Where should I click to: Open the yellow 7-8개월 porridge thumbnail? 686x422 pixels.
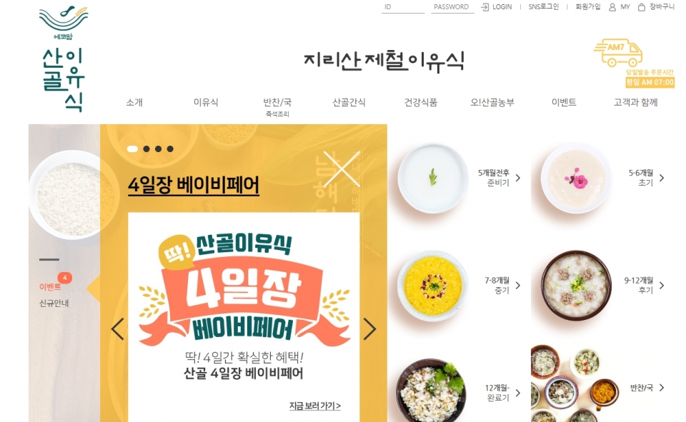pyautogui.click(x=433, y=286)
